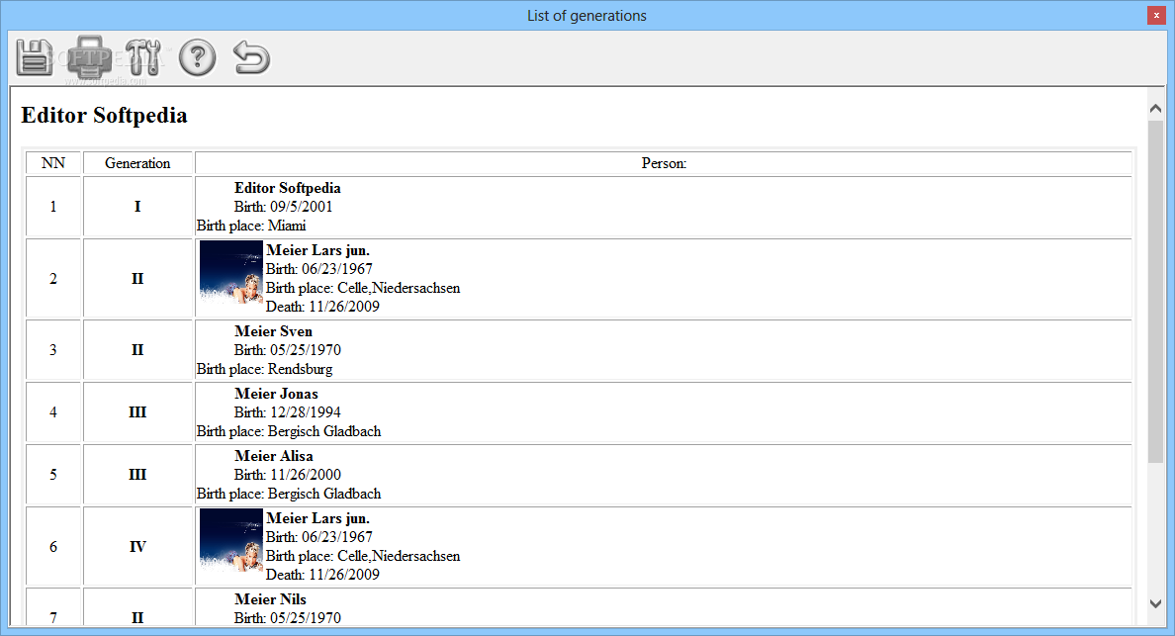
Task: Open settings via the tools icon
Action: [143, 57]
